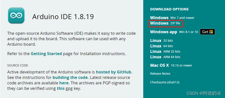225x98 pixels.
Task: Open the this gpg key link
Action: point(60,89)
